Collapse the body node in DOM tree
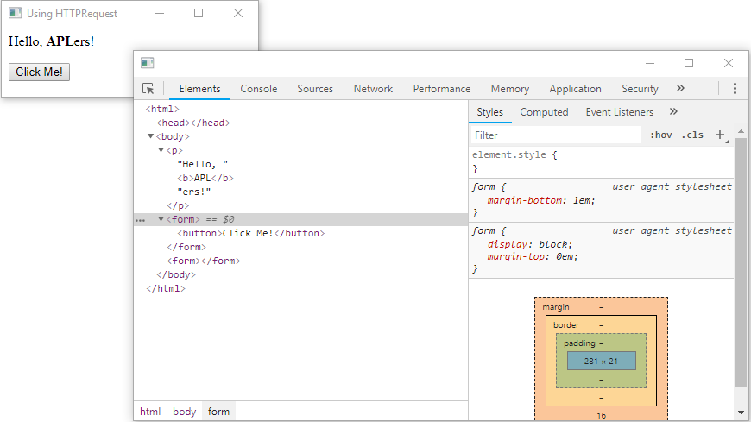Image resolution: width=751 pixels, height=422 pixels. coord(151,136)
